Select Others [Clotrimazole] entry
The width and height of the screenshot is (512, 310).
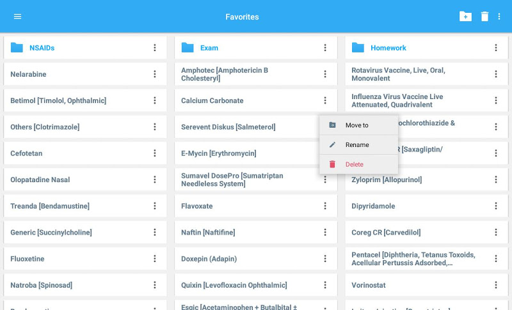pyautogui.click(x=85, y=127)
